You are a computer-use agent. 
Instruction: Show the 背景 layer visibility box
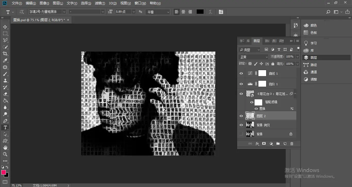(x=241, y=134)
